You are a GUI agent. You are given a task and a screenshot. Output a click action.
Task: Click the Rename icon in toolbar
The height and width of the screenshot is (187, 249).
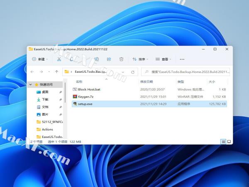(x=96, y=59)
